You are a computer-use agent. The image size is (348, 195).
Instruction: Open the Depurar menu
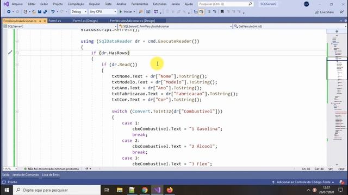[x=94, y=4]
